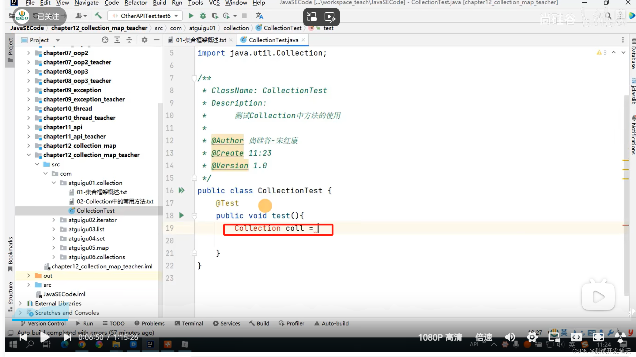Start debugging with the bug icon
The image size is (636, 357).
[203, 16]
